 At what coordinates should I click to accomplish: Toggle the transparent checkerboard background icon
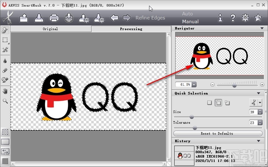(5, 132)
